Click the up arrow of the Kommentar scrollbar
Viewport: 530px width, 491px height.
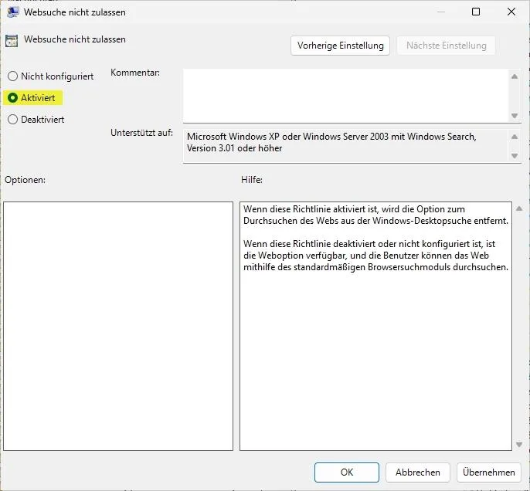tap(515, 76)
